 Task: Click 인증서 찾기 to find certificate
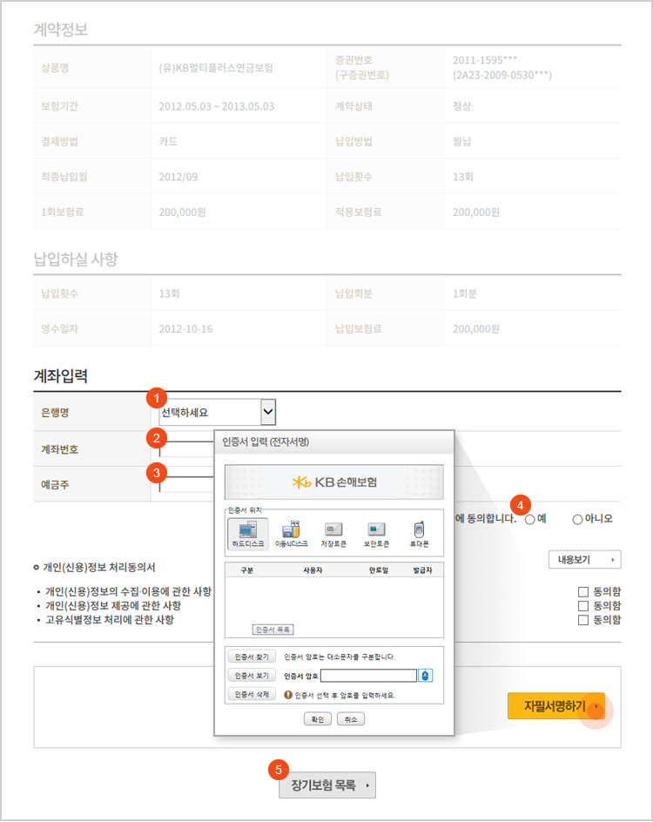coord(252,656)
